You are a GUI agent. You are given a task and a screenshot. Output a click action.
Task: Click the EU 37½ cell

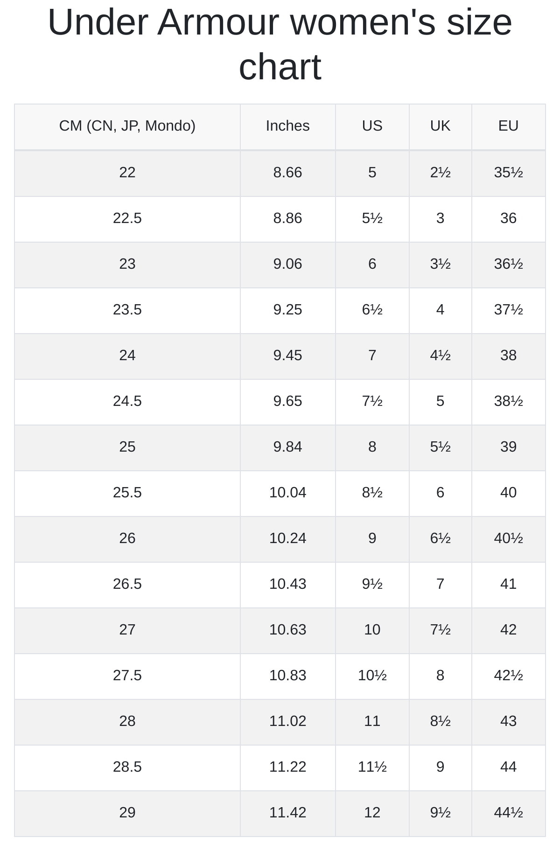pyautogui.click(x=509, y=310)
